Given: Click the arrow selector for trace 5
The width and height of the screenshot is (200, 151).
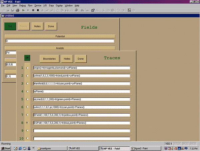Looking at the screenshot, I should (x=27, y=99).
